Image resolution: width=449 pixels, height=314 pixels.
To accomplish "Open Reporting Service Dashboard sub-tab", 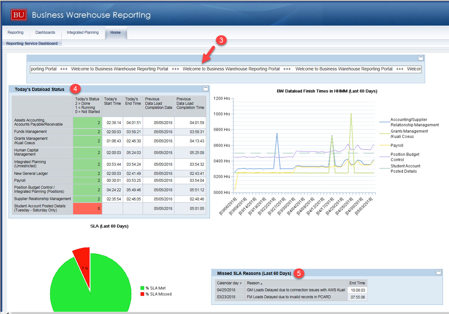I will coord(32,44).
